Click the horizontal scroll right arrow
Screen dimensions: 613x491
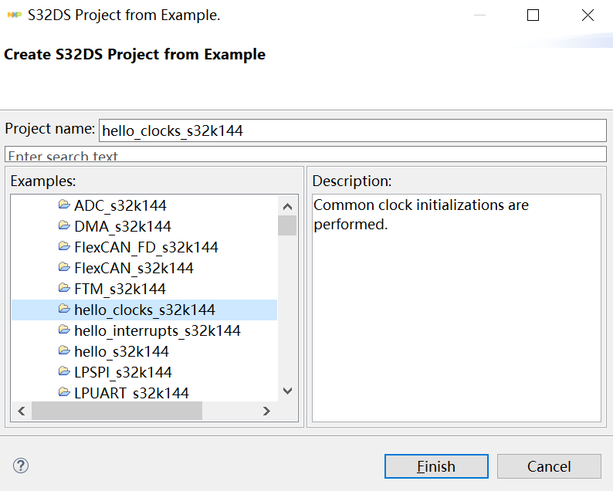point(266,411)
